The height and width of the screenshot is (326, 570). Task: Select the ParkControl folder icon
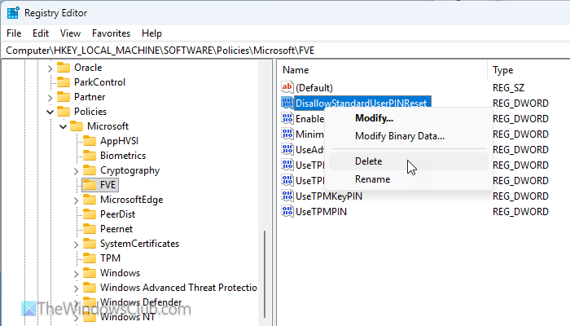coord(64,82)
